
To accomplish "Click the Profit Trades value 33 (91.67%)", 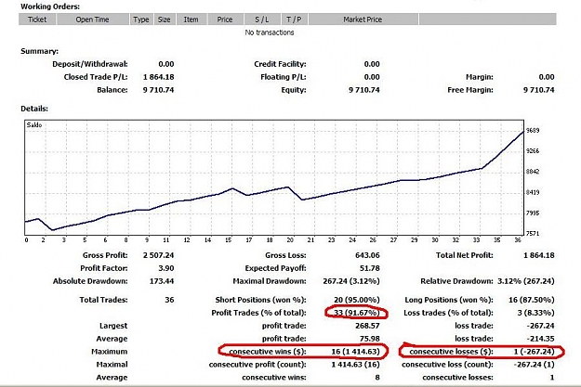I will pos(357,313).
